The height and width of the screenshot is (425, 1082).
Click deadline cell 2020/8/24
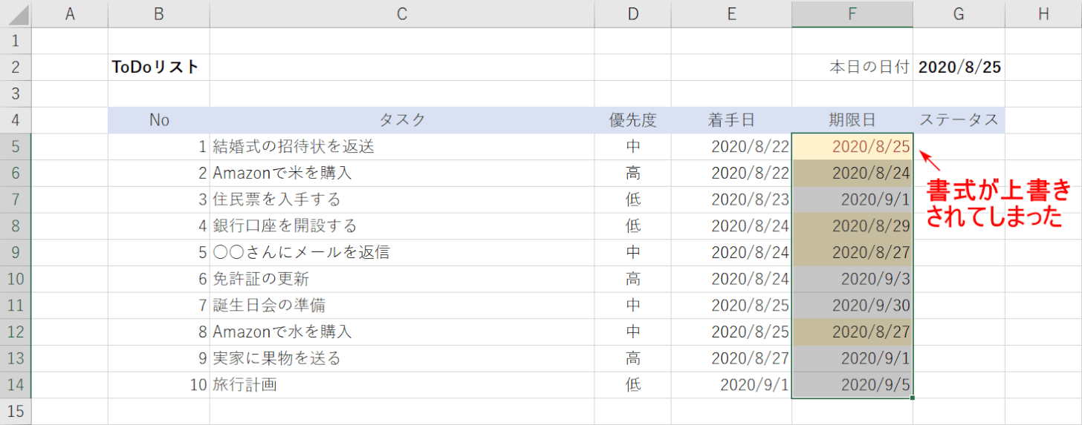(x=853, y=174)
